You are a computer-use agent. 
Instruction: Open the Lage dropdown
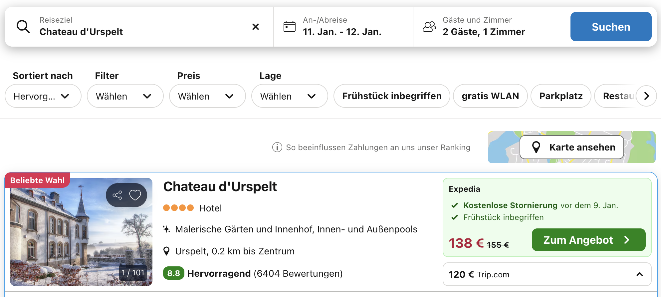(x=289, y=96)
